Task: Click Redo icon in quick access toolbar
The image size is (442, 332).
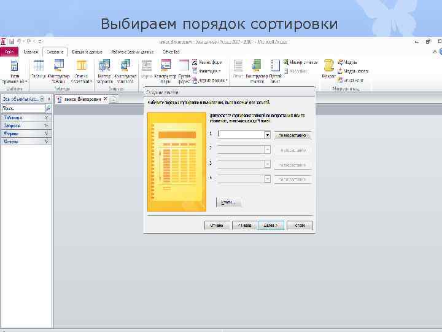Action: pos(29,42)
